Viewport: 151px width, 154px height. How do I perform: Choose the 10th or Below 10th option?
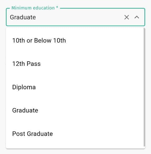(75, 40)
